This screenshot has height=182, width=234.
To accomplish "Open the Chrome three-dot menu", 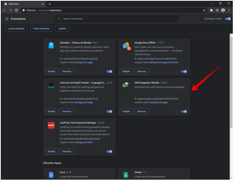I will click(x=229, y=10).
